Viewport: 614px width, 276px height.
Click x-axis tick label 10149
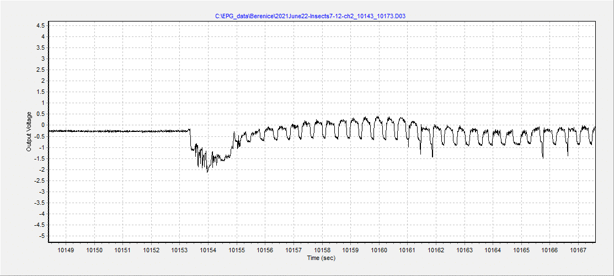click(66, 250)
